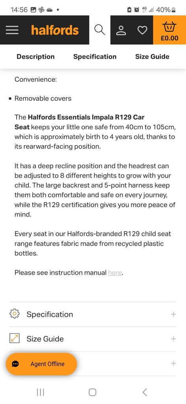Go to Halfords home via logo
This screenshot has width=186, height=404.
pyautogui.click(x=55, y=30)
